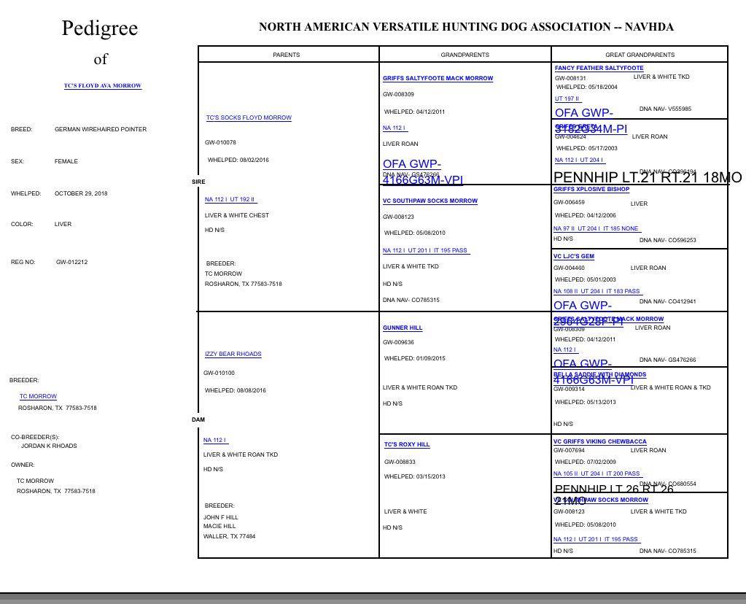Select breeder name JOHN F HILL
Viewport: 746px width, 604px height.
[x=221, y=517]
